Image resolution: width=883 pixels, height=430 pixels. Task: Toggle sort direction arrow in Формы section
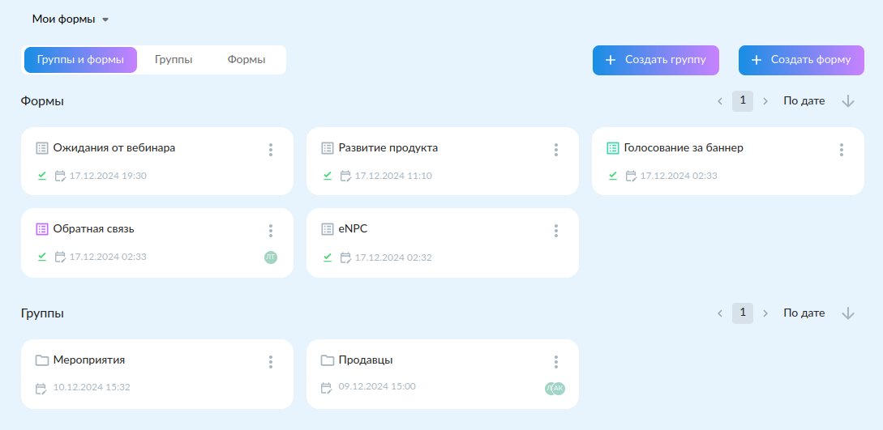point(847,101)
